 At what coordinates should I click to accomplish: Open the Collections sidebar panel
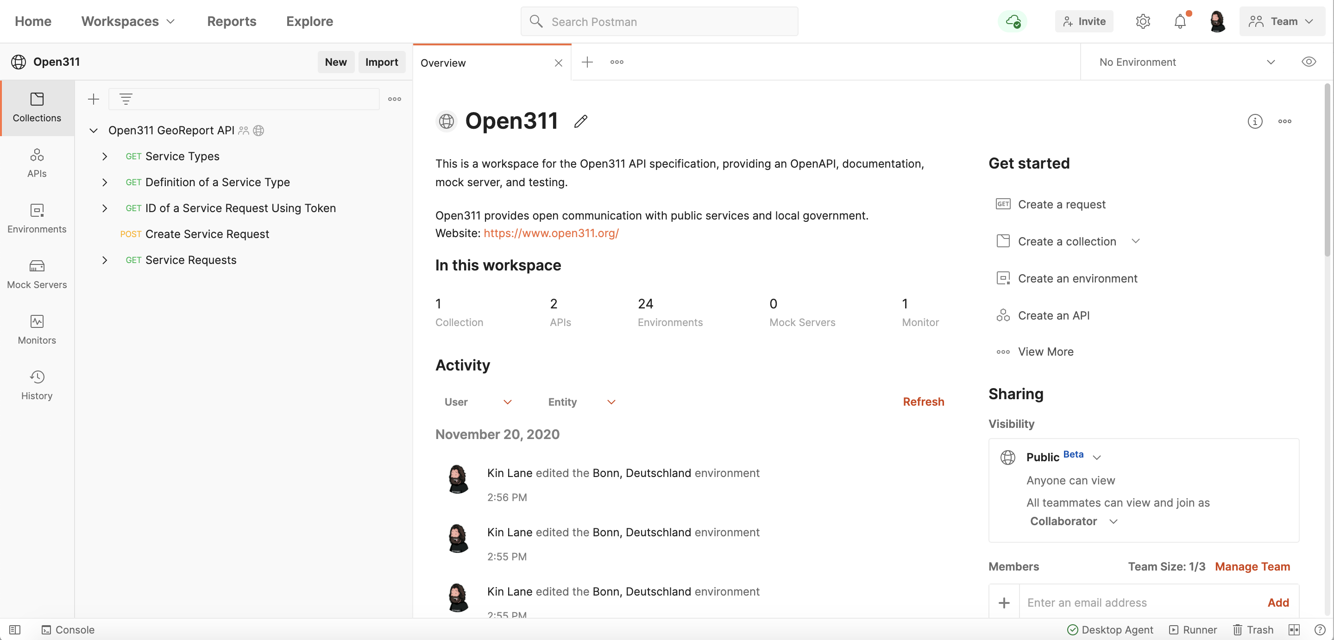point(37,108)
